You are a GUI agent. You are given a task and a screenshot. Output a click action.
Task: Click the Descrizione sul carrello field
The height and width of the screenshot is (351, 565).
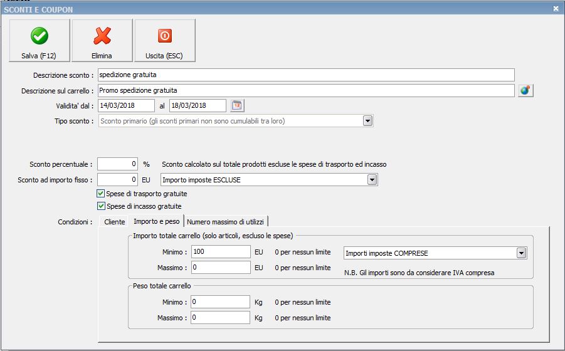coord(306,90)
